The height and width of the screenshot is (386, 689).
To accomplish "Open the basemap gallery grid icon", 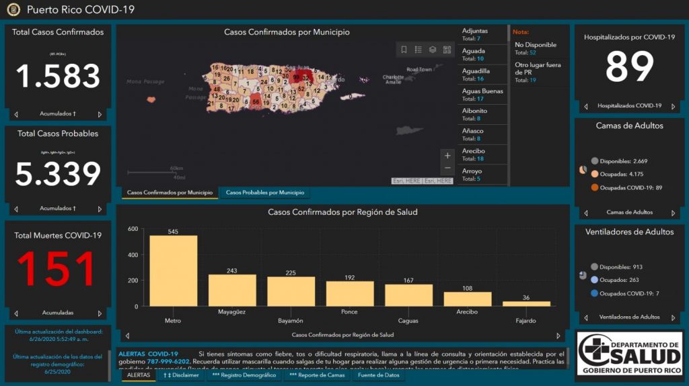I will tap(447, 50).
